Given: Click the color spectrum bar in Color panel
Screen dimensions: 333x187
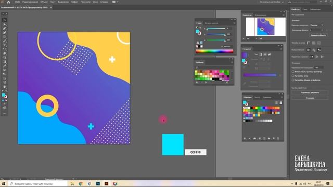Looking at the screenshot, I should pyautogui.click(x=214, y=51).
